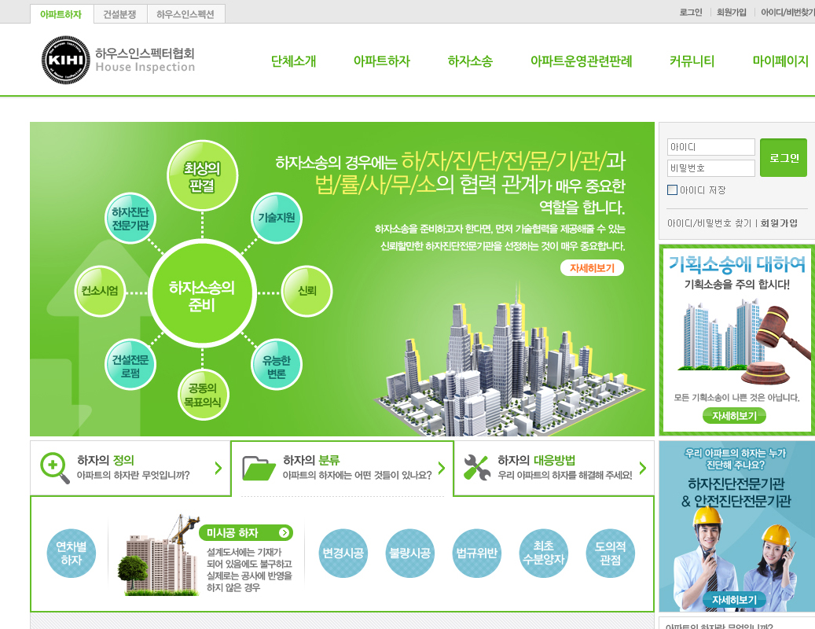
Task: Select the 변경시공 circle icon
Action: coord(343,554)
